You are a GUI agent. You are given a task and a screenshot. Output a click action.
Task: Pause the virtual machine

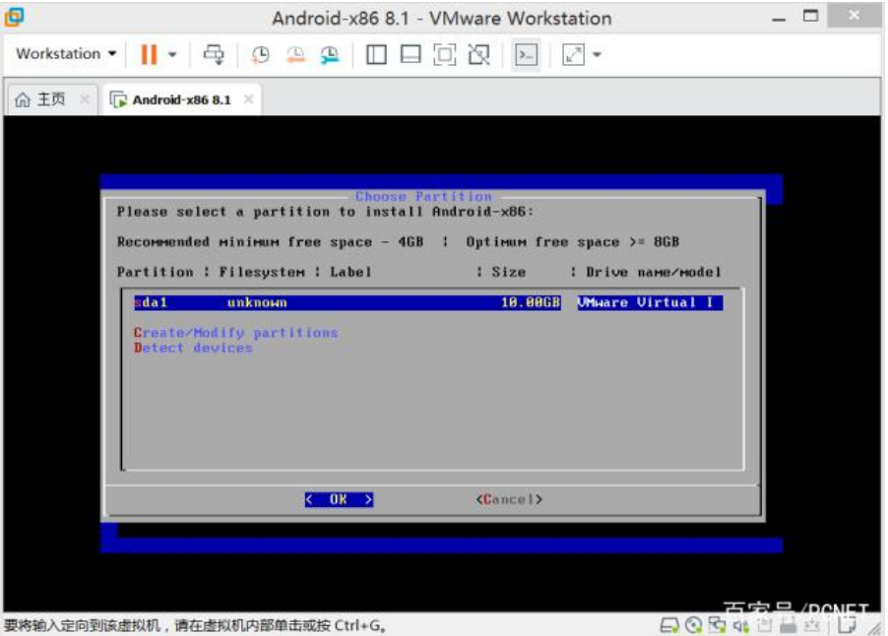[x=149, y=54]
